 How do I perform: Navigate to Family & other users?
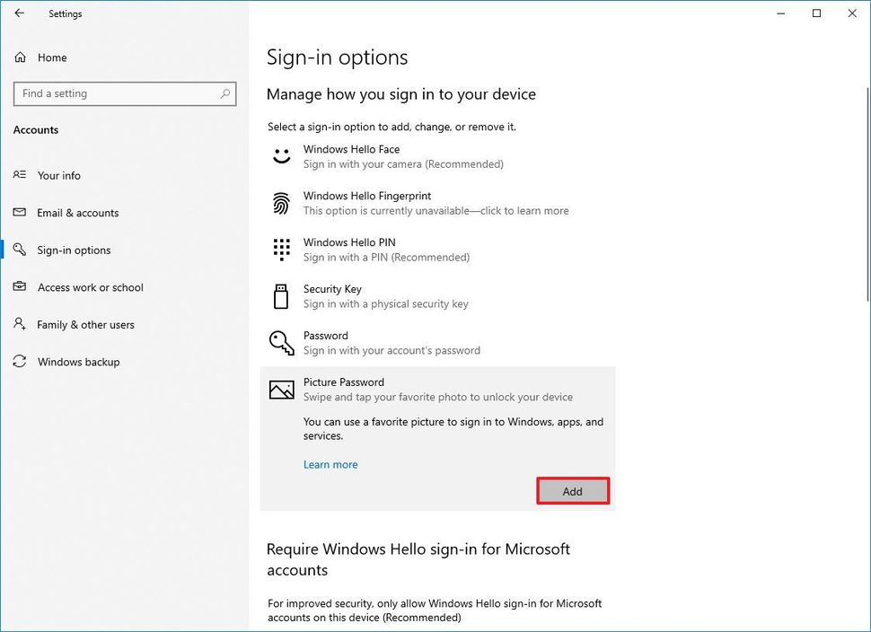pos(85,325)
